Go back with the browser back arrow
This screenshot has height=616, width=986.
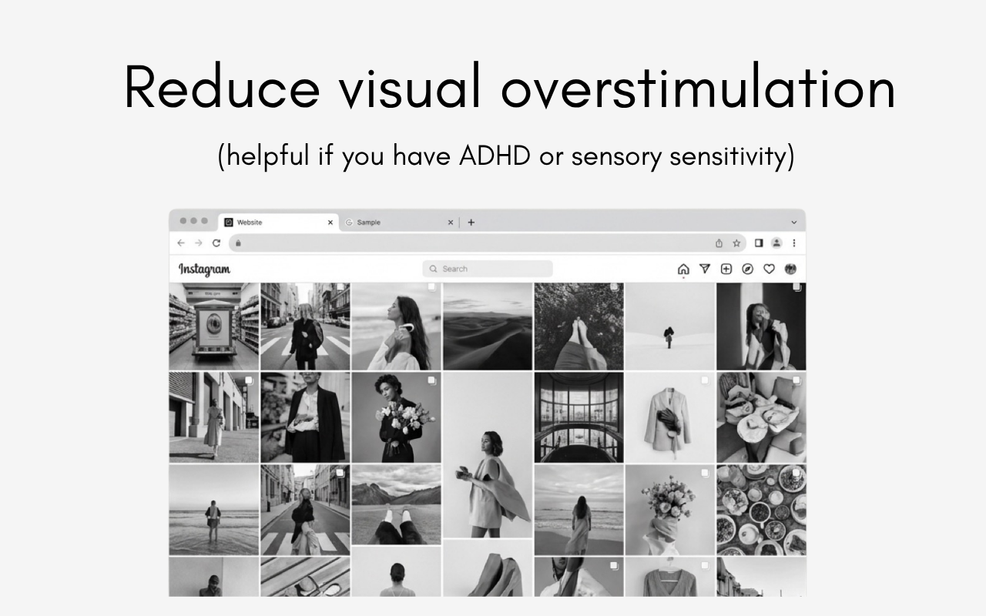[x=181, y=243]
